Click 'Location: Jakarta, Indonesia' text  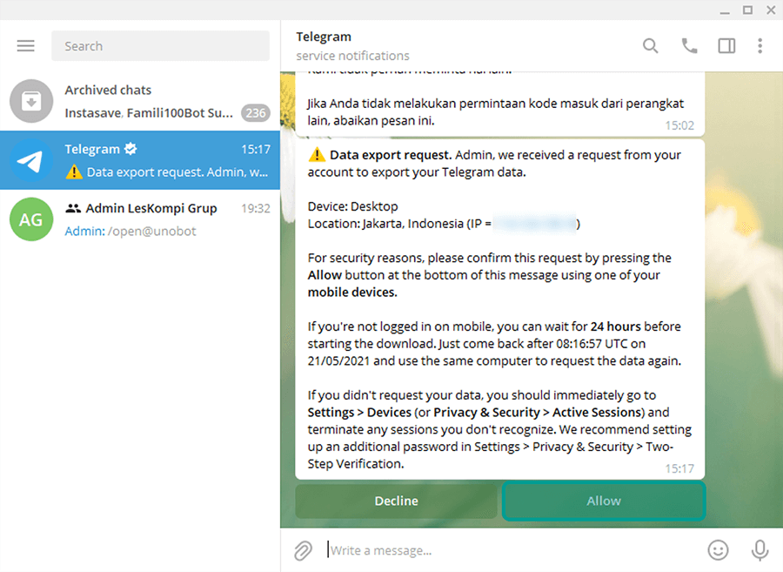[385, 224]
